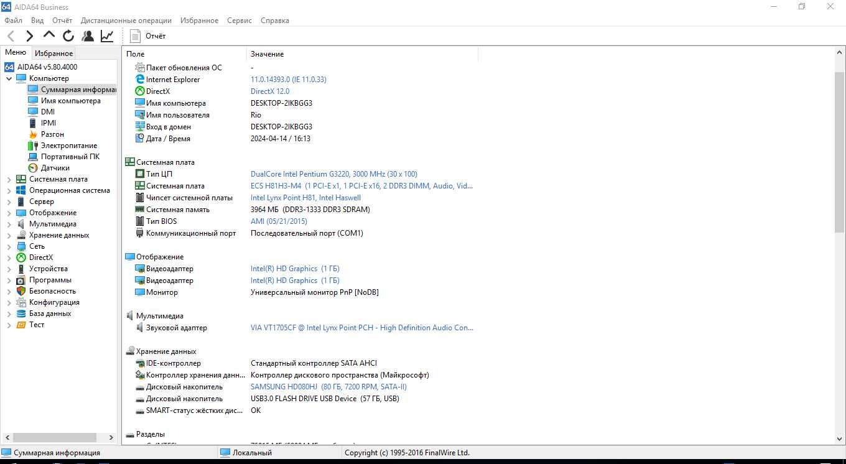Open the Портативный ПК laptop icon

coord(33,157)
